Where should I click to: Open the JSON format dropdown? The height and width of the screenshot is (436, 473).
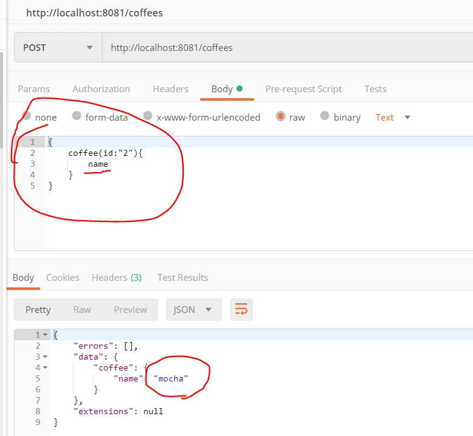click(x=194, y=310)
